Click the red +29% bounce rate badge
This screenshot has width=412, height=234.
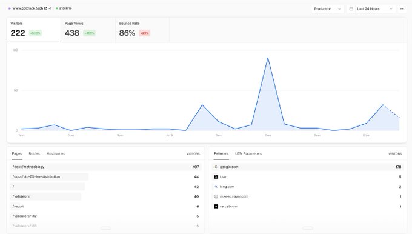(145, 33)
